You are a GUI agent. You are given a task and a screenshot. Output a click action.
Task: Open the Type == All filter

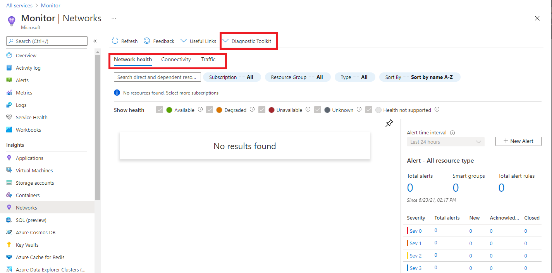point(354,77)
